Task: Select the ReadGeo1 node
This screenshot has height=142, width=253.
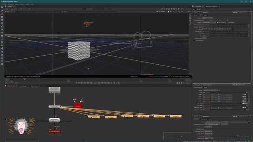Action: [55, 120]
